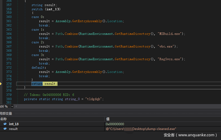
Task: Click RuntimeEnvironment on line 370
Action: (96, 59)
